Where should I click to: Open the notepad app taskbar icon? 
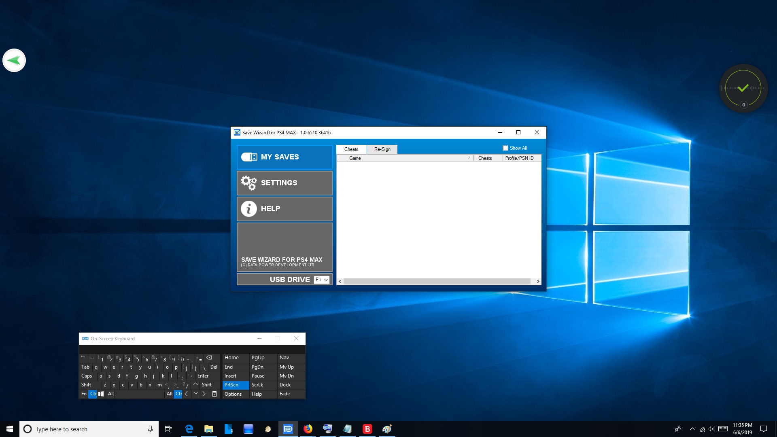[348, 429]
